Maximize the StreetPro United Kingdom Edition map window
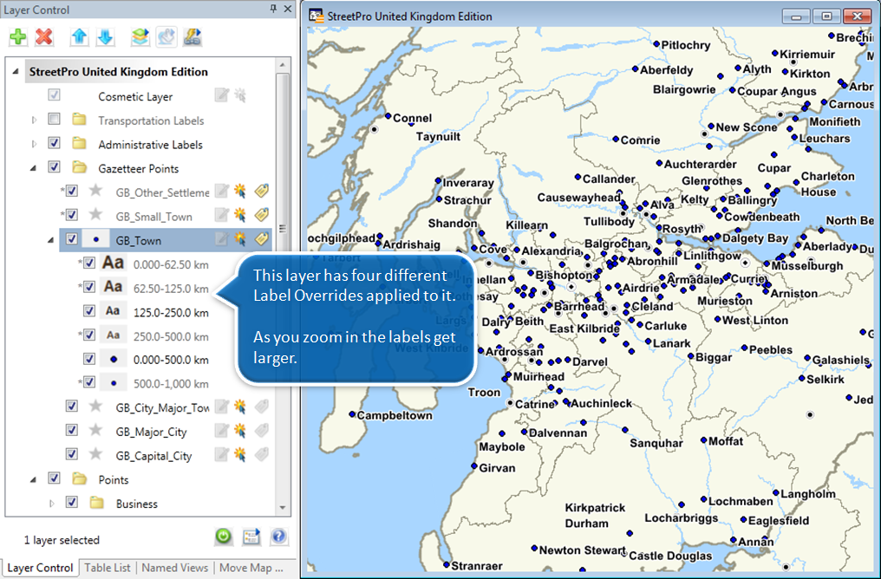This screenshot has width=881, height=579. (x=826, y=16)
